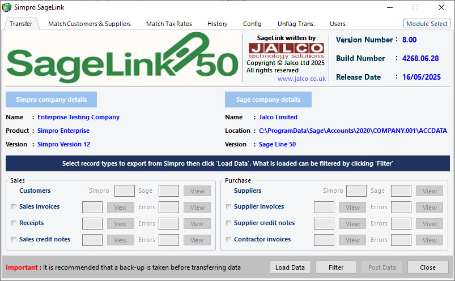
Task: Select the Contractor invoices checkbox
Action: tap(228, 240)
